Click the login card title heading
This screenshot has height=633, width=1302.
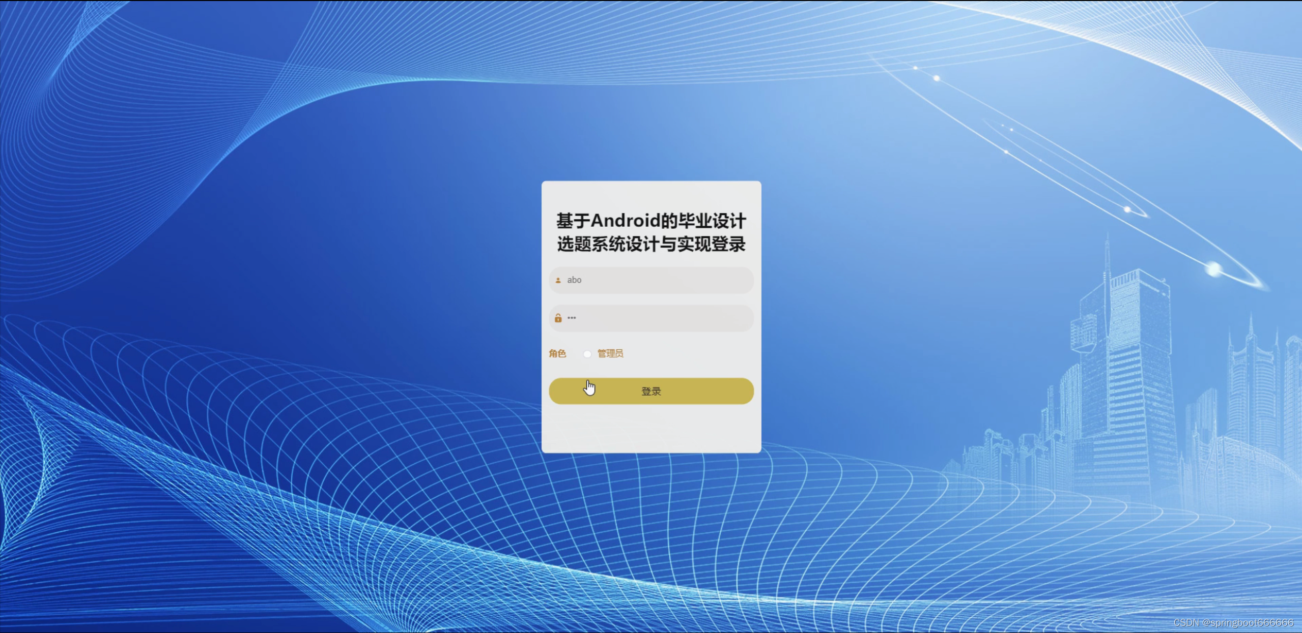coord(651,232)
